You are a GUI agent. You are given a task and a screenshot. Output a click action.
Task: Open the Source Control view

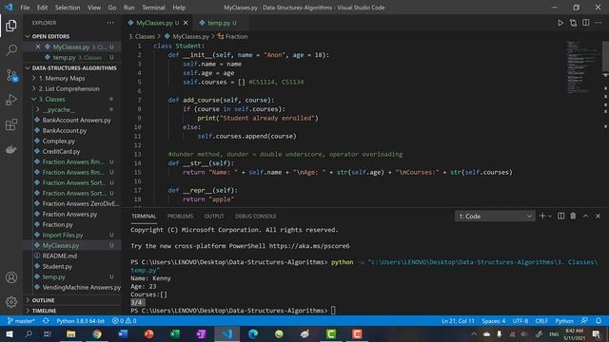11,75
